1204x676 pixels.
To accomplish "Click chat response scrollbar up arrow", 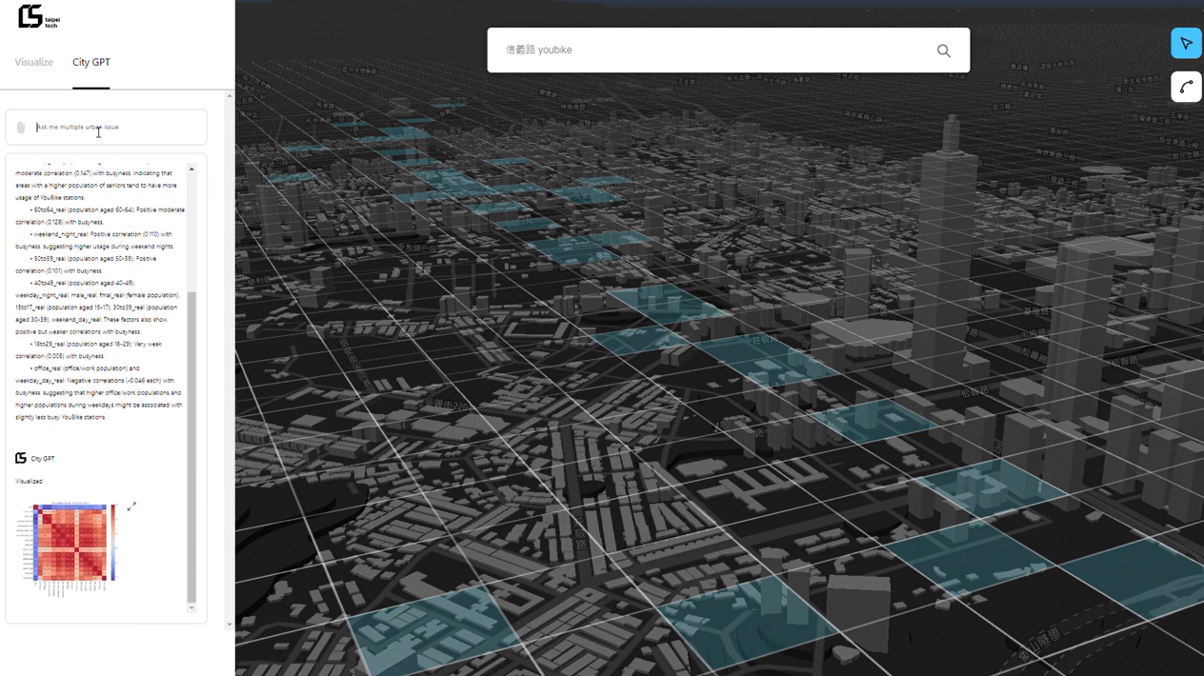I will tap(191, 169).
